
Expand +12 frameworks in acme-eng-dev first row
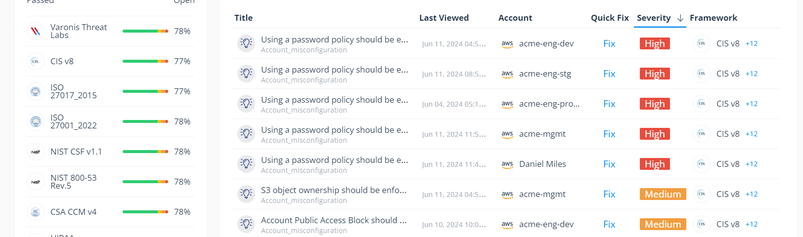pos(752,43)
